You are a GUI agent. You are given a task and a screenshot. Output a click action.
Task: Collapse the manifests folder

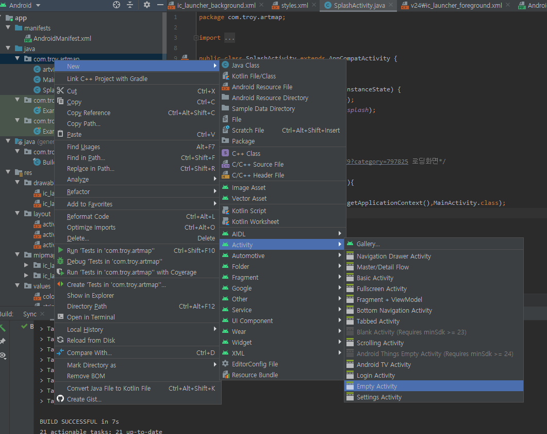point(8,27)
